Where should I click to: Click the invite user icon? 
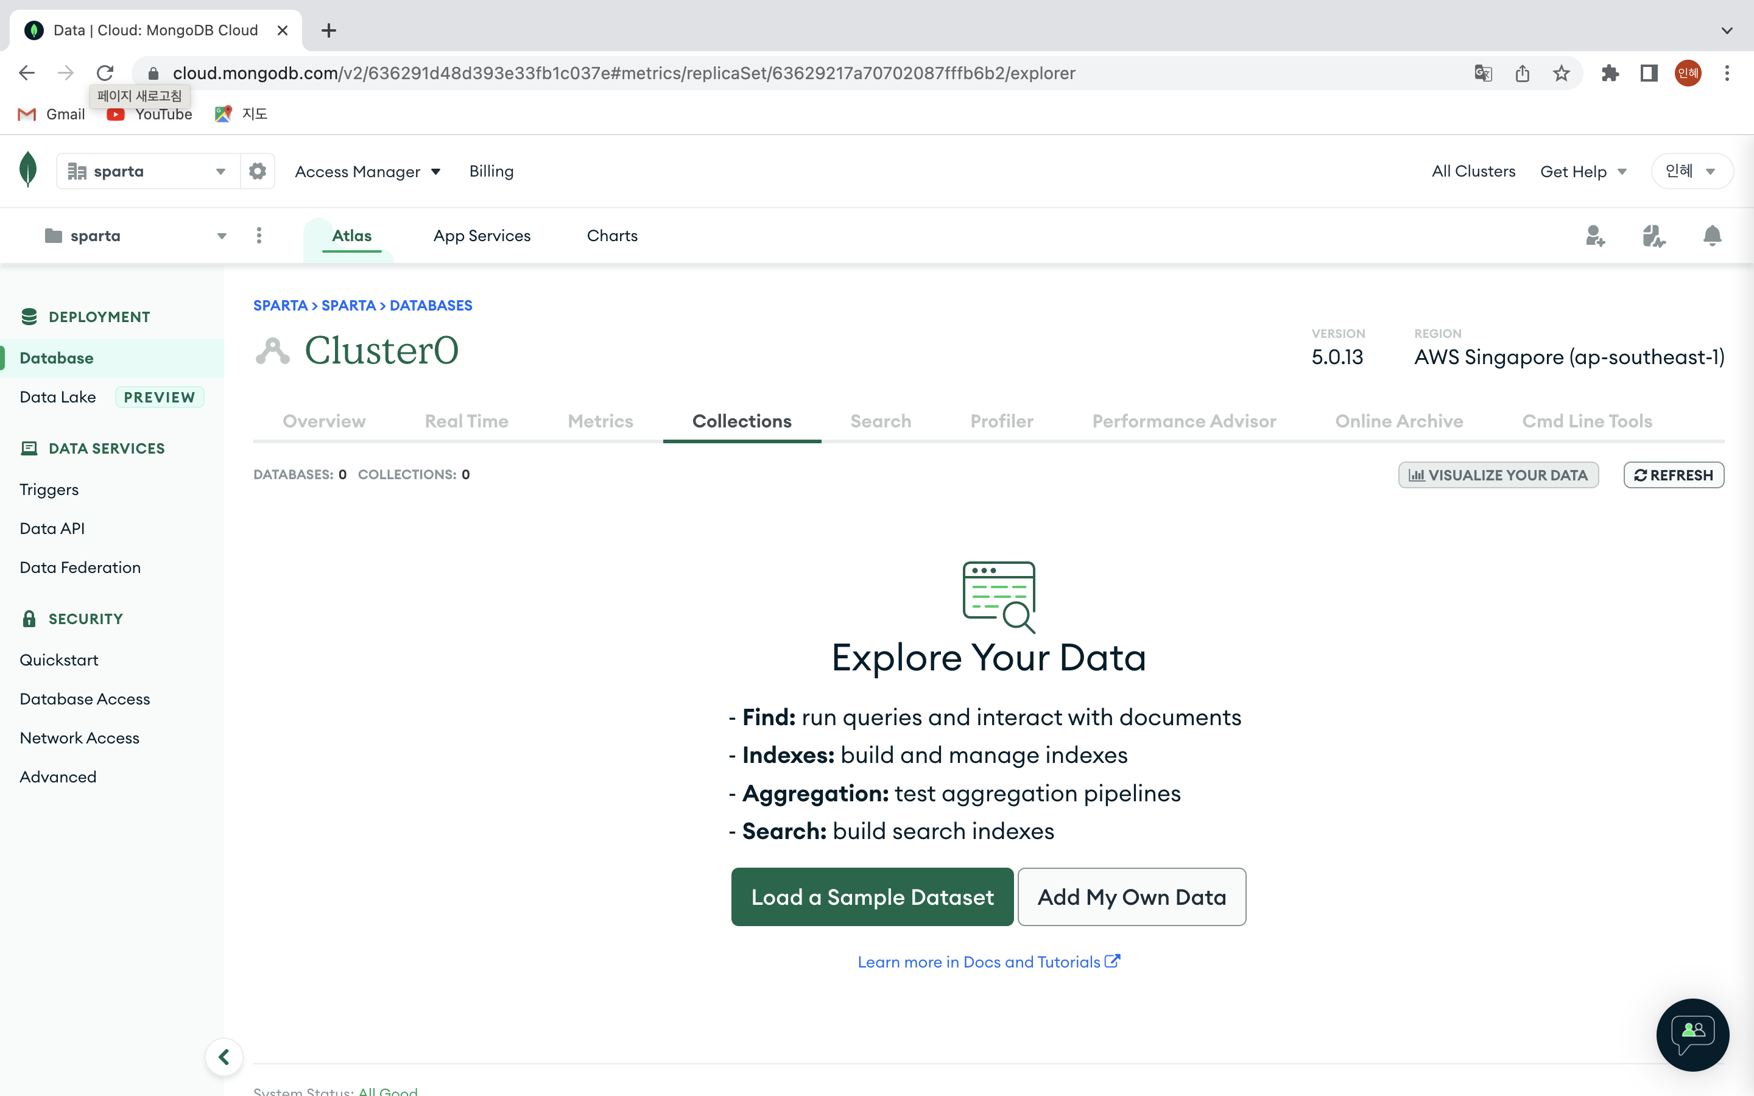pyautogui.click(x=1594, y=236)
